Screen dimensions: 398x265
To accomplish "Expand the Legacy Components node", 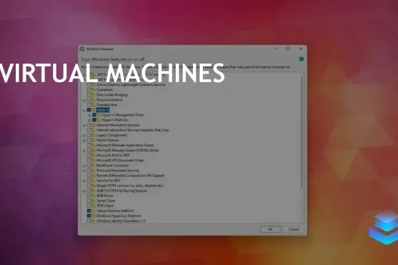I will pos(84,135).
